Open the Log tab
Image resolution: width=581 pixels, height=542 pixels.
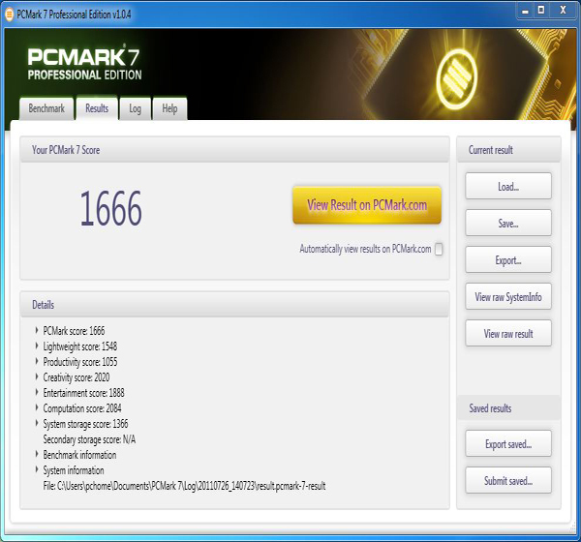[135, 108]
